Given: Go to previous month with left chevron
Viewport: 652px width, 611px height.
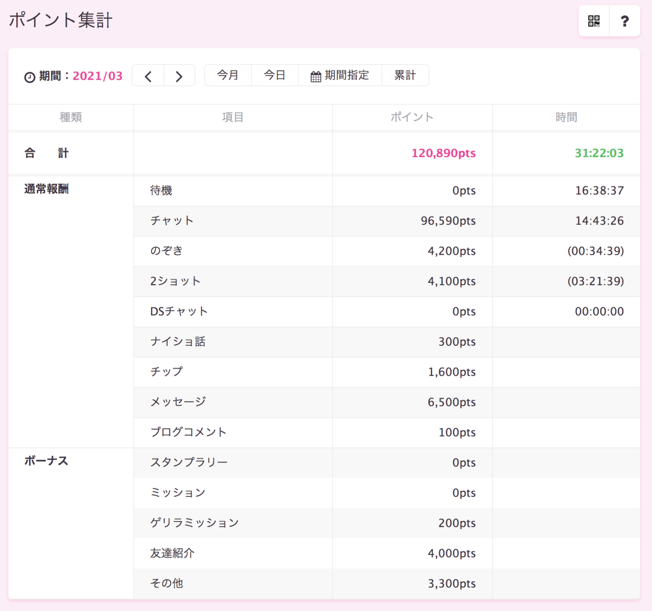Looking at the screenshot, I should 148,76.
